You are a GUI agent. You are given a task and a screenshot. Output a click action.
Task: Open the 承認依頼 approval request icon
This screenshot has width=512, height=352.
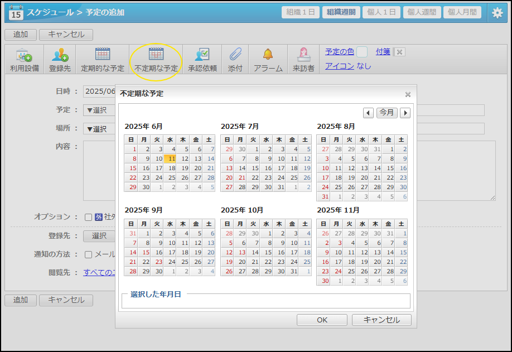pos(202,60)
